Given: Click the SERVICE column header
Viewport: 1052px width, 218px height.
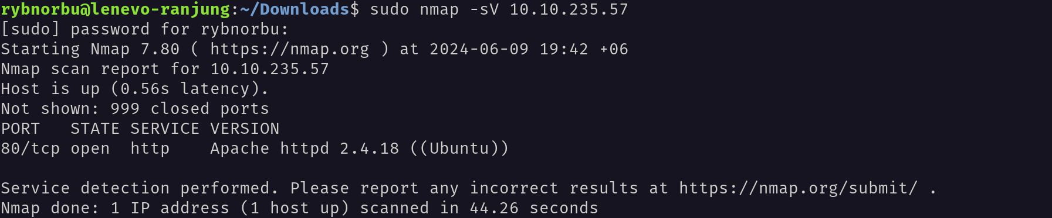Looking at the screenshot, I should (x=165, y=129).
